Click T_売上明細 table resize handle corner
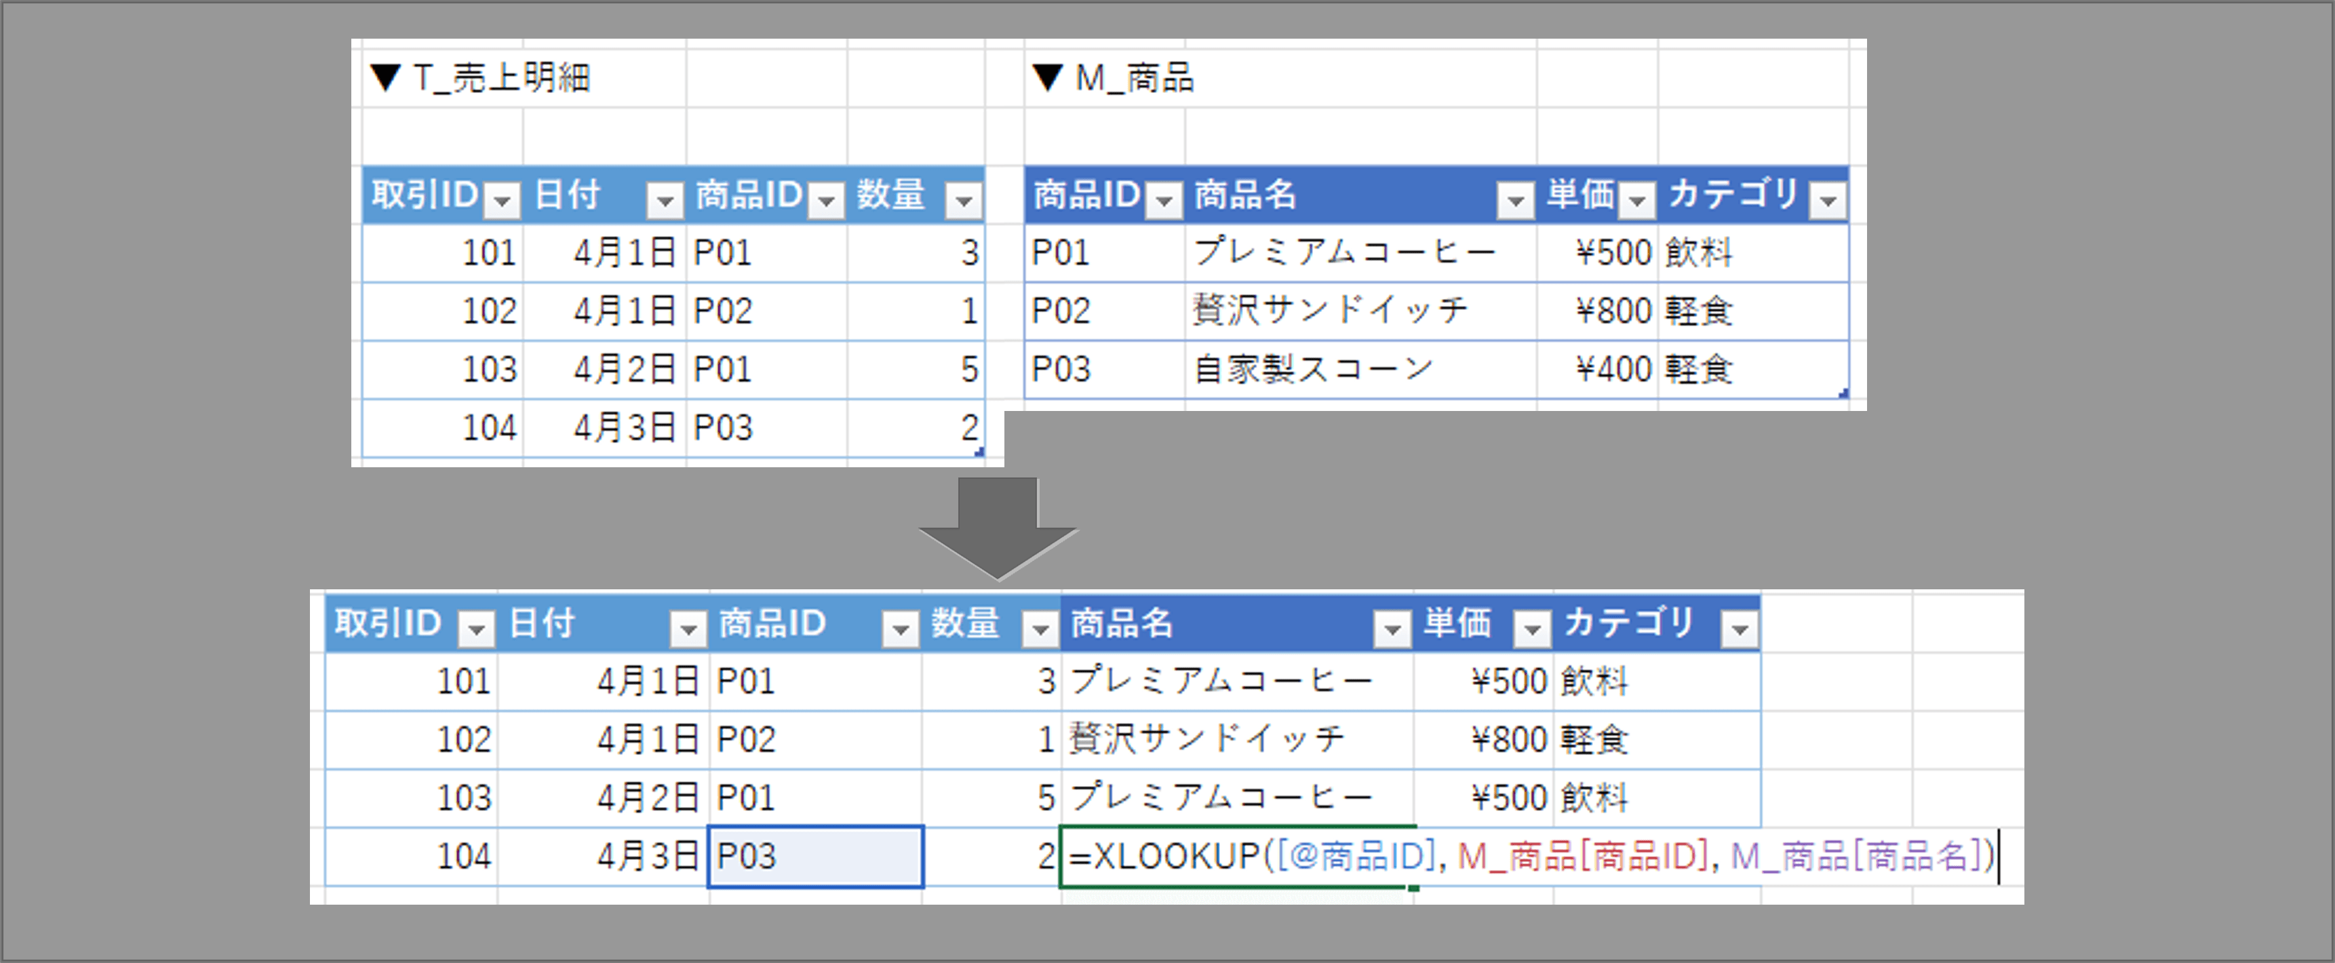This screenshot has height=963, width=2335. 979,452
